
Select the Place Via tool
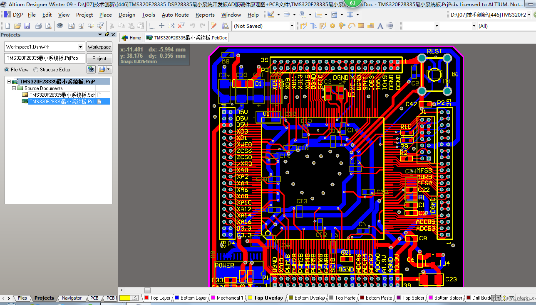(342, 26)
